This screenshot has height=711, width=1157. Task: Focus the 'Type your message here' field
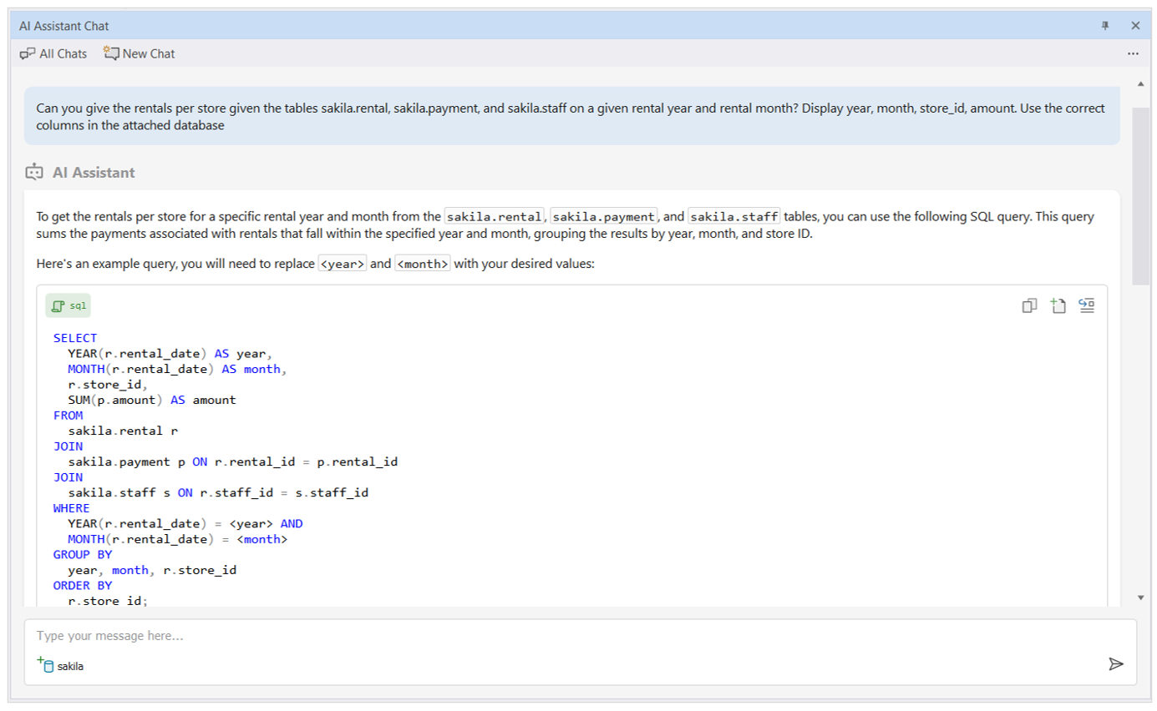point(568,636)
